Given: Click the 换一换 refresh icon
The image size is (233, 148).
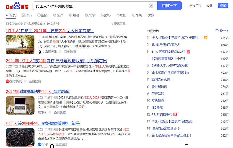Looking at the screenshot, I should click(x=217, y=31).
